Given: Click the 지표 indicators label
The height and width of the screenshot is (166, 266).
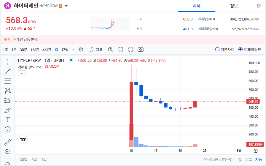Looking at the screenshot, I should [x=99, y=50].
